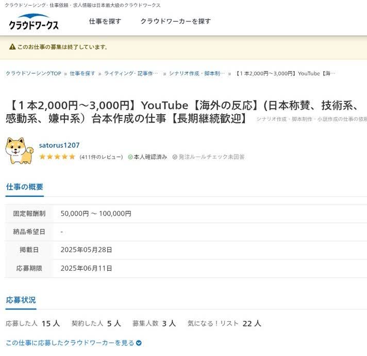Viewport: 367px width, 356px height.
Task: Click the five-star rating icons
Action: click(x=57, y=157)
